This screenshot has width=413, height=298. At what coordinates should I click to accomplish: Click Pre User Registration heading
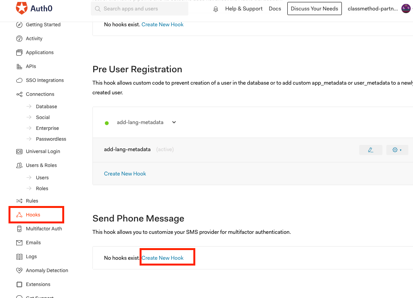click(137, 69)
